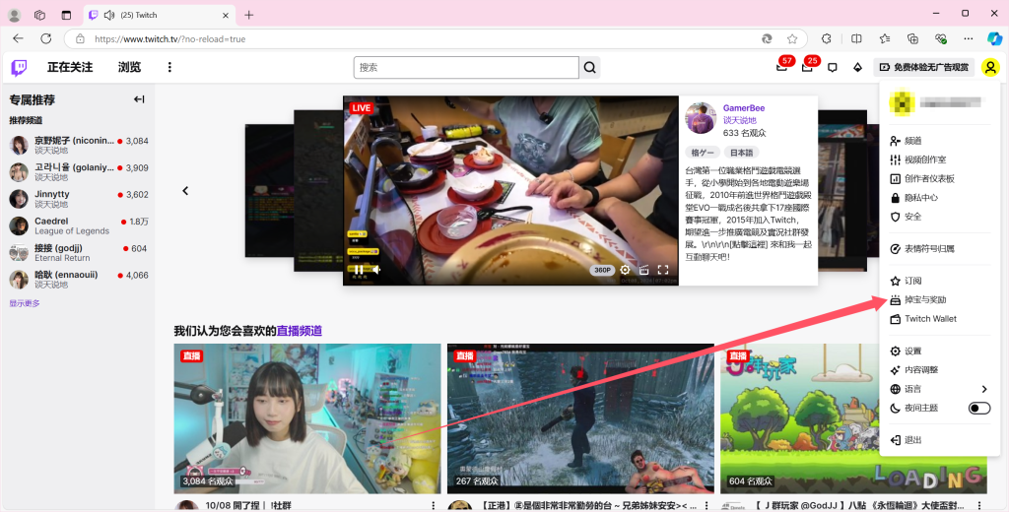Click the Twitch logo home icon

tap(19, 67)
